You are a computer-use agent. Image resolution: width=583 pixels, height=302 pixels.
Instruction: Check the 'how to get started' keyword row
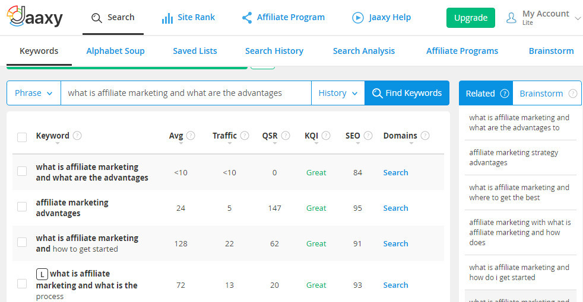[22, 242]
